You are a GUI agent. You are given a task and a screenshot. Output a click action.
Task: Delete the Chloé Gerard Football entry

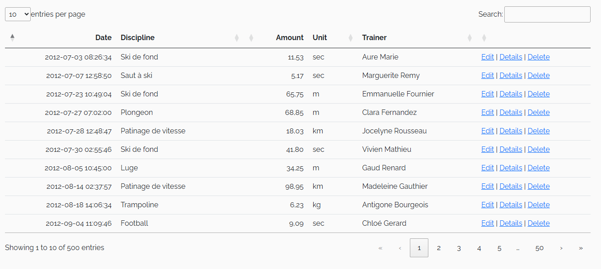click(539, 223)
